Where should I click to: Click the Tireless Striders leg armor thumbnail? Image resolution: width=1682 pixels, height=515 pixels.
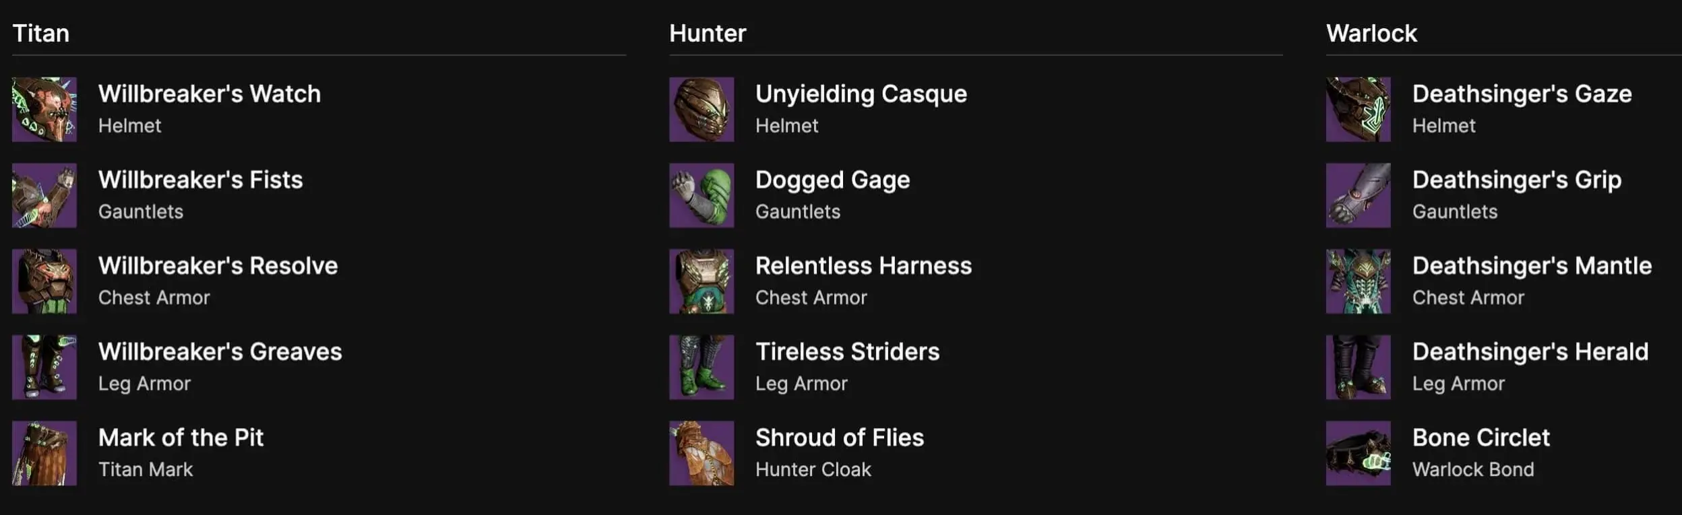[701, 368]
